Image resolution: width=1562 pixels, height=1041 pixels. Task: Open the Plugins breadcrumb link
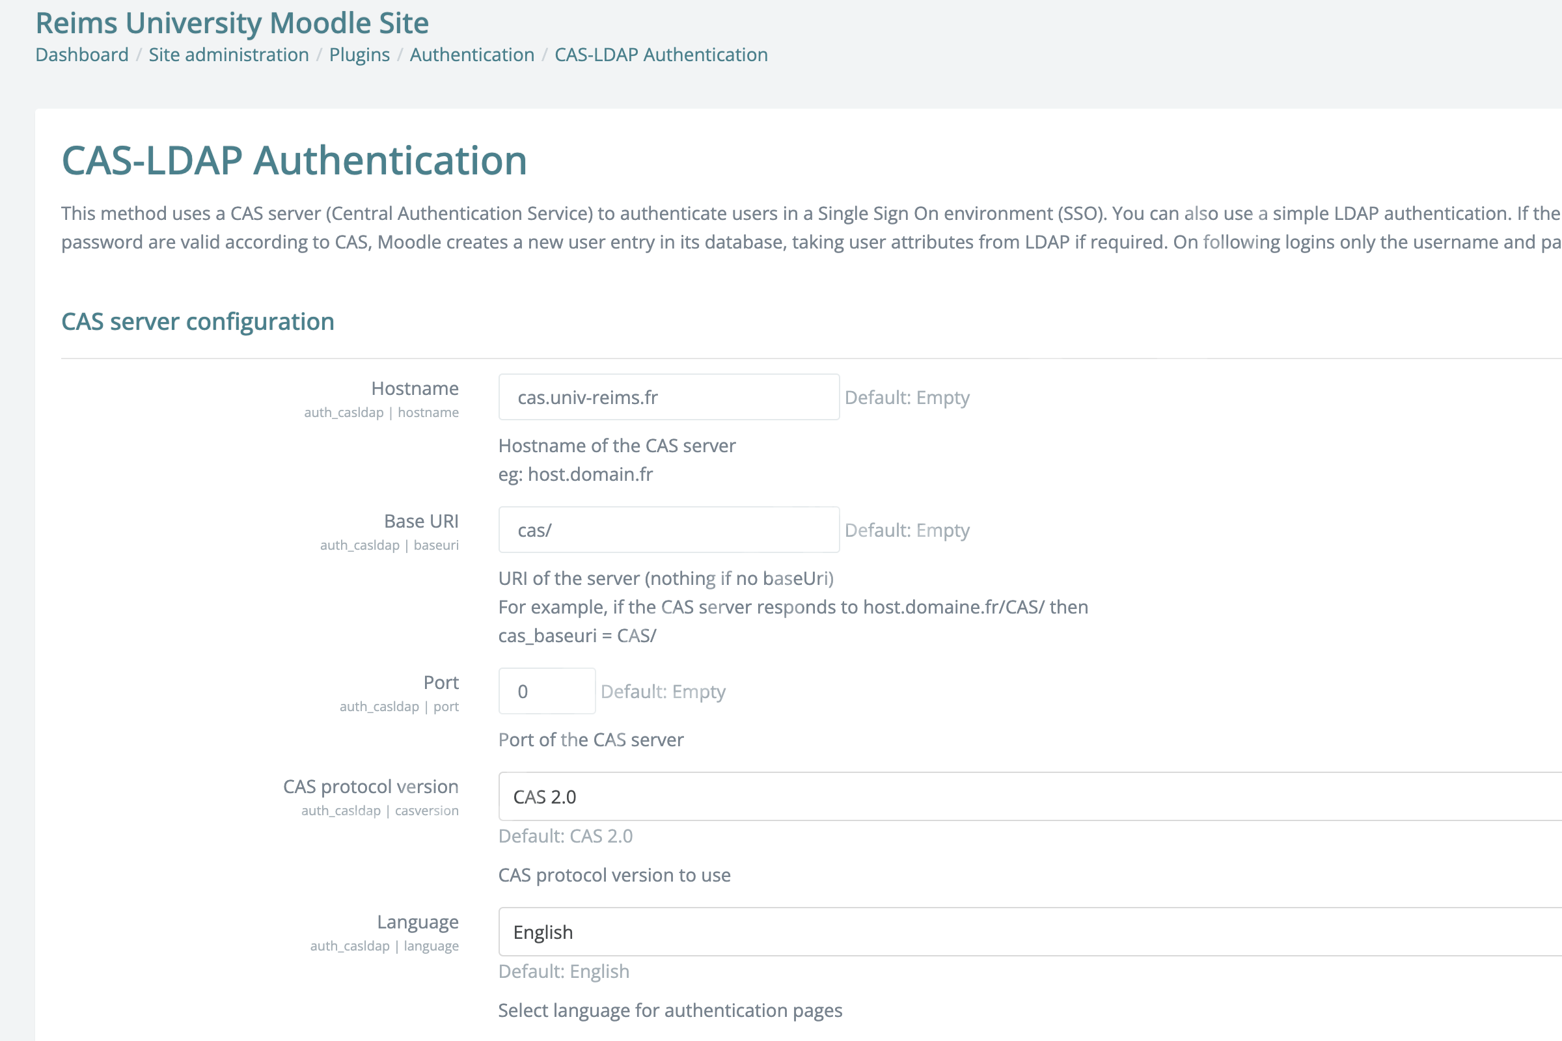[359, 55]
